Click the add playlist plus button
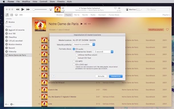Screen dimensions: 174x109 [x=7, y=104]
